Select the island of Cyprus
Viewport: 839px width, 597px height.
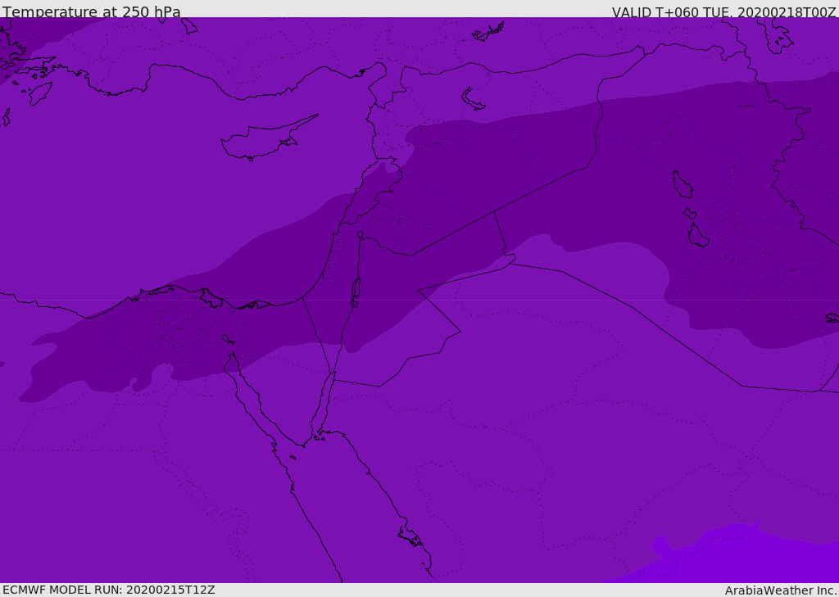coord(261,141)
